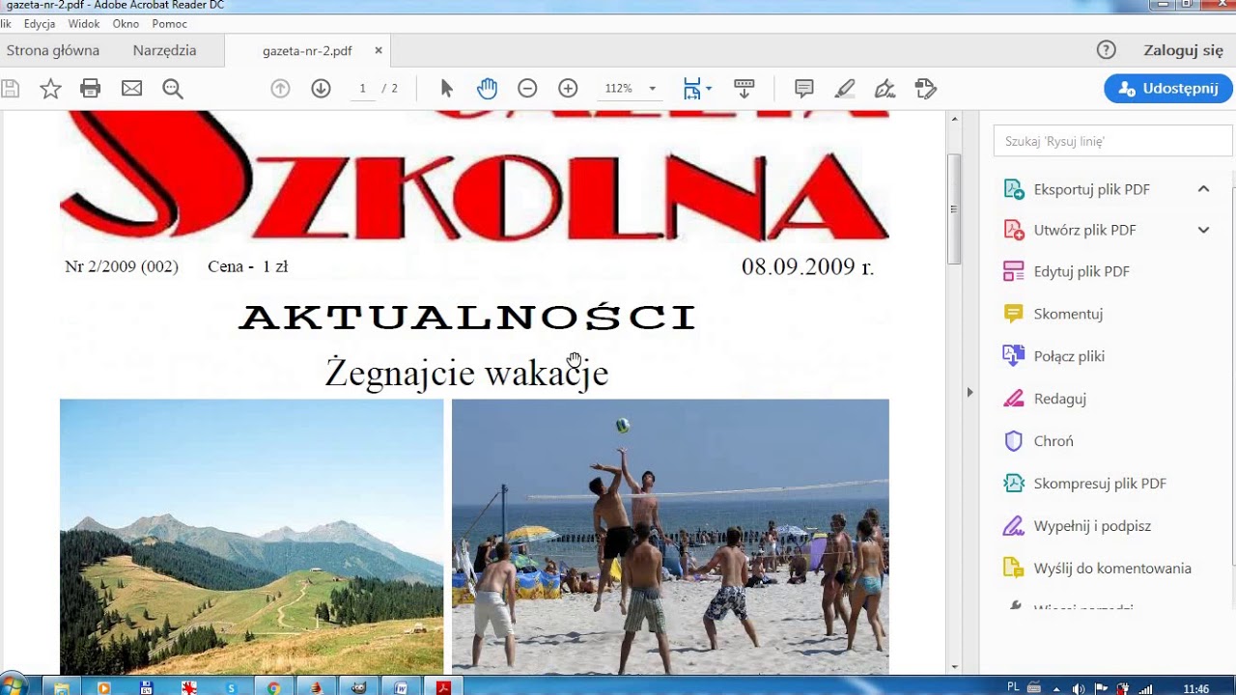Click the Szukaj 'Rysuj linię' search field

coord(1112,141)
